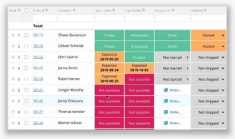This screenshot has width=235, height=139.
Task: Open delivery status dropdown for Ellen Sparks
Action: pos(223,57)
